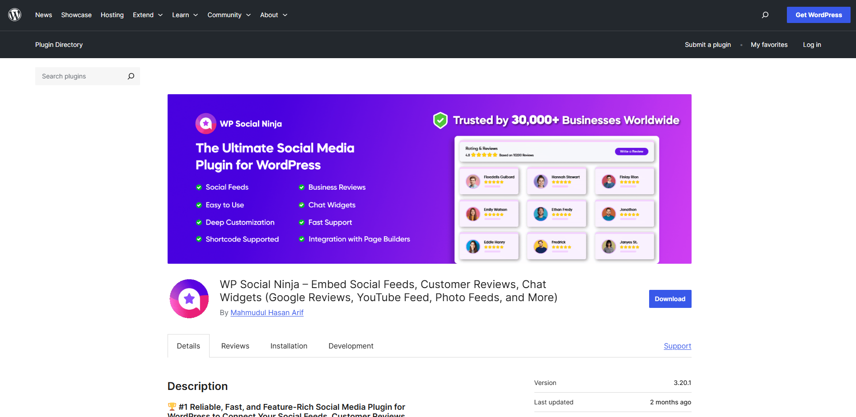
Task: Open site search magnifier in top bar
Action: pos(765,15)
